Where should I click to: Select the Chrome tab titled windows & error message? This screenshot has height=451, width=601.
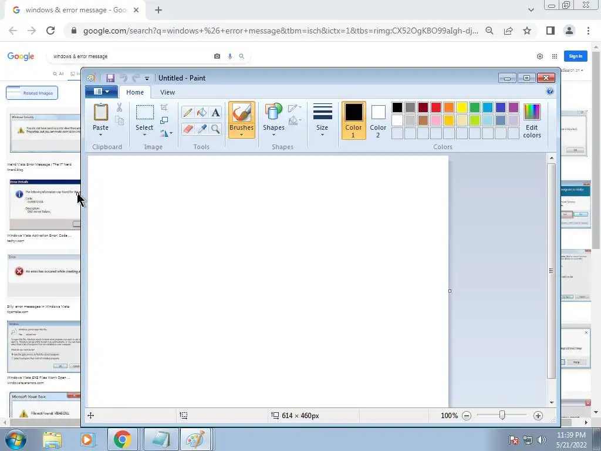(x=76, y=11)
